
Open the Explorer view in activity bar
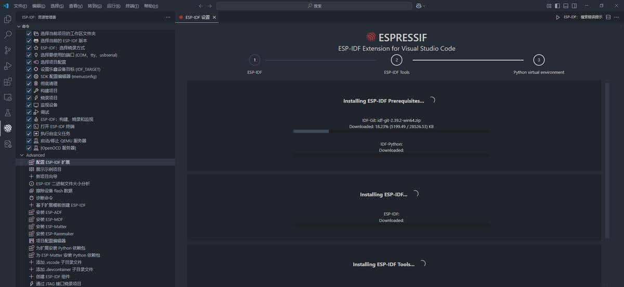point(8,19)
